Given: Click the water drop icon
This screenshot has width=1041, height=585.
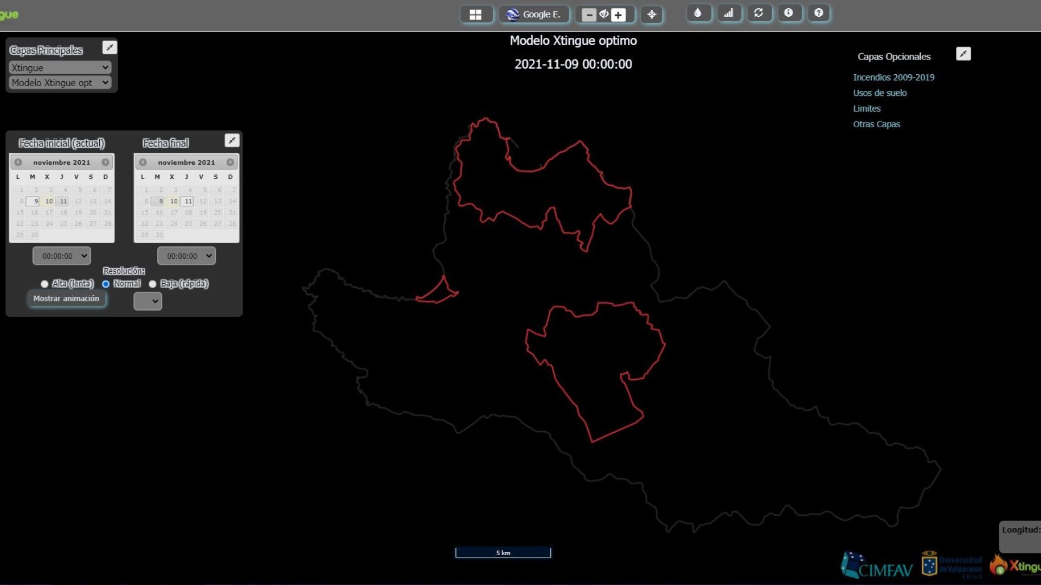Looking at the screenshot, I should (x=698, y=13).
